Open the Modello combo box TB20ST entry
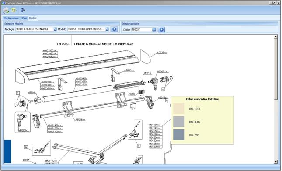 [x=88, y=29]
